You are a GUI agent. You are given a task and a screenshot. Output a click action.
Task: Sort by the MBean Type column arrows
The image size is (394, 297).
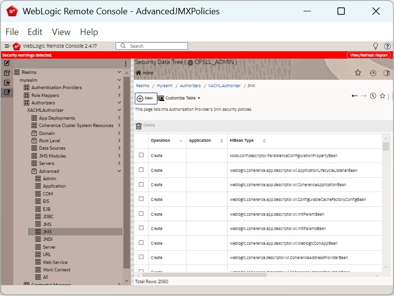tap(264, 141)
